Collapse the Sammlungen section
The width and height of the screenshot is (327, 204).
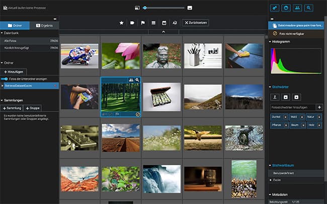pos(2,100)
